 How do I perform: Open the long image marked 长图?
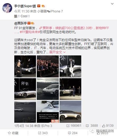coord(48,112)
